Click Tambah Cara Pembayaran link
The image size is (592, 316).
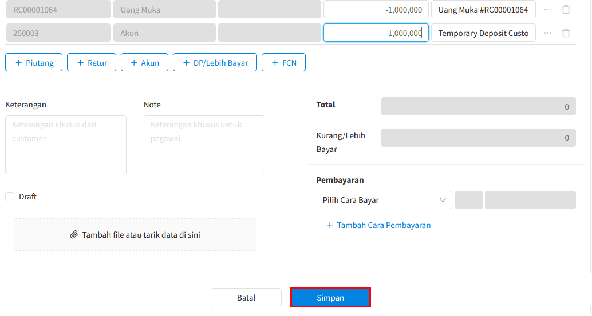tap(378, 225)
